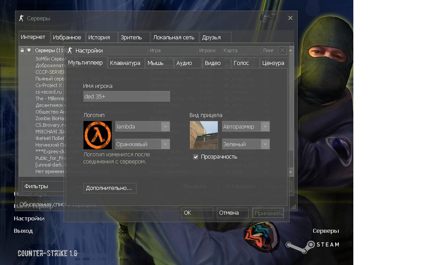
Task: Click the lock column icon in server list
Action: [22, 50]
